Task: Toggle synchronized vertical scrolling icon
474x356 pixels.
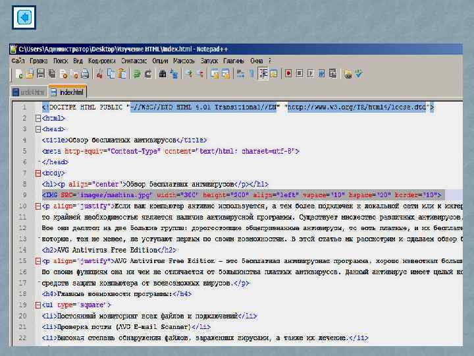Action: click(215, 74)
